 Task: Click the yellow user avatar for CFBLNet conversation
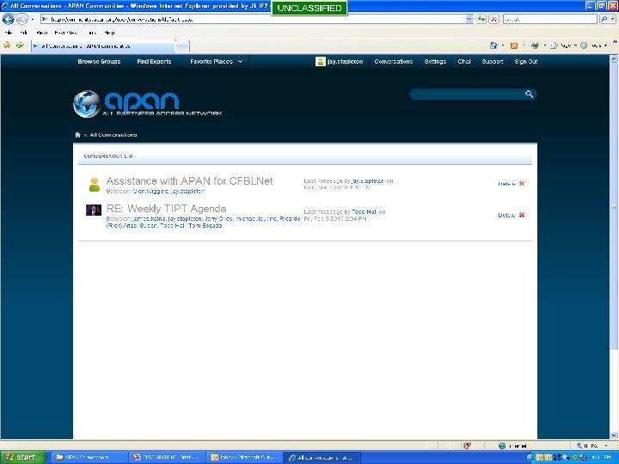95,184
